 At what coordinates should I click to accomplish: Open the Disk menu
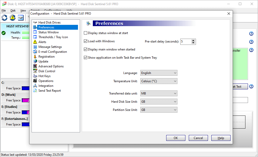click(13, 11)
